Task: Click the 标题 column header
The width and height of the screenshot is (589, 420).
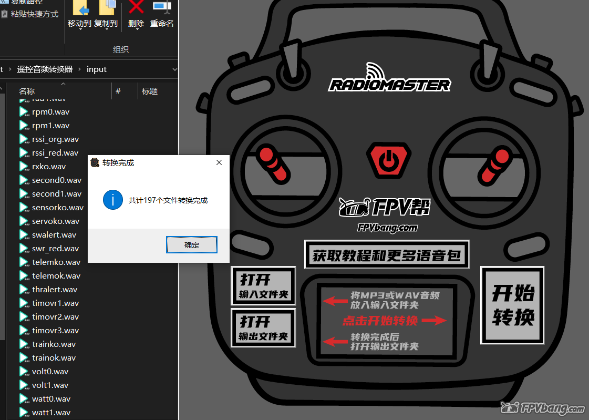Action: click(150, 91)
